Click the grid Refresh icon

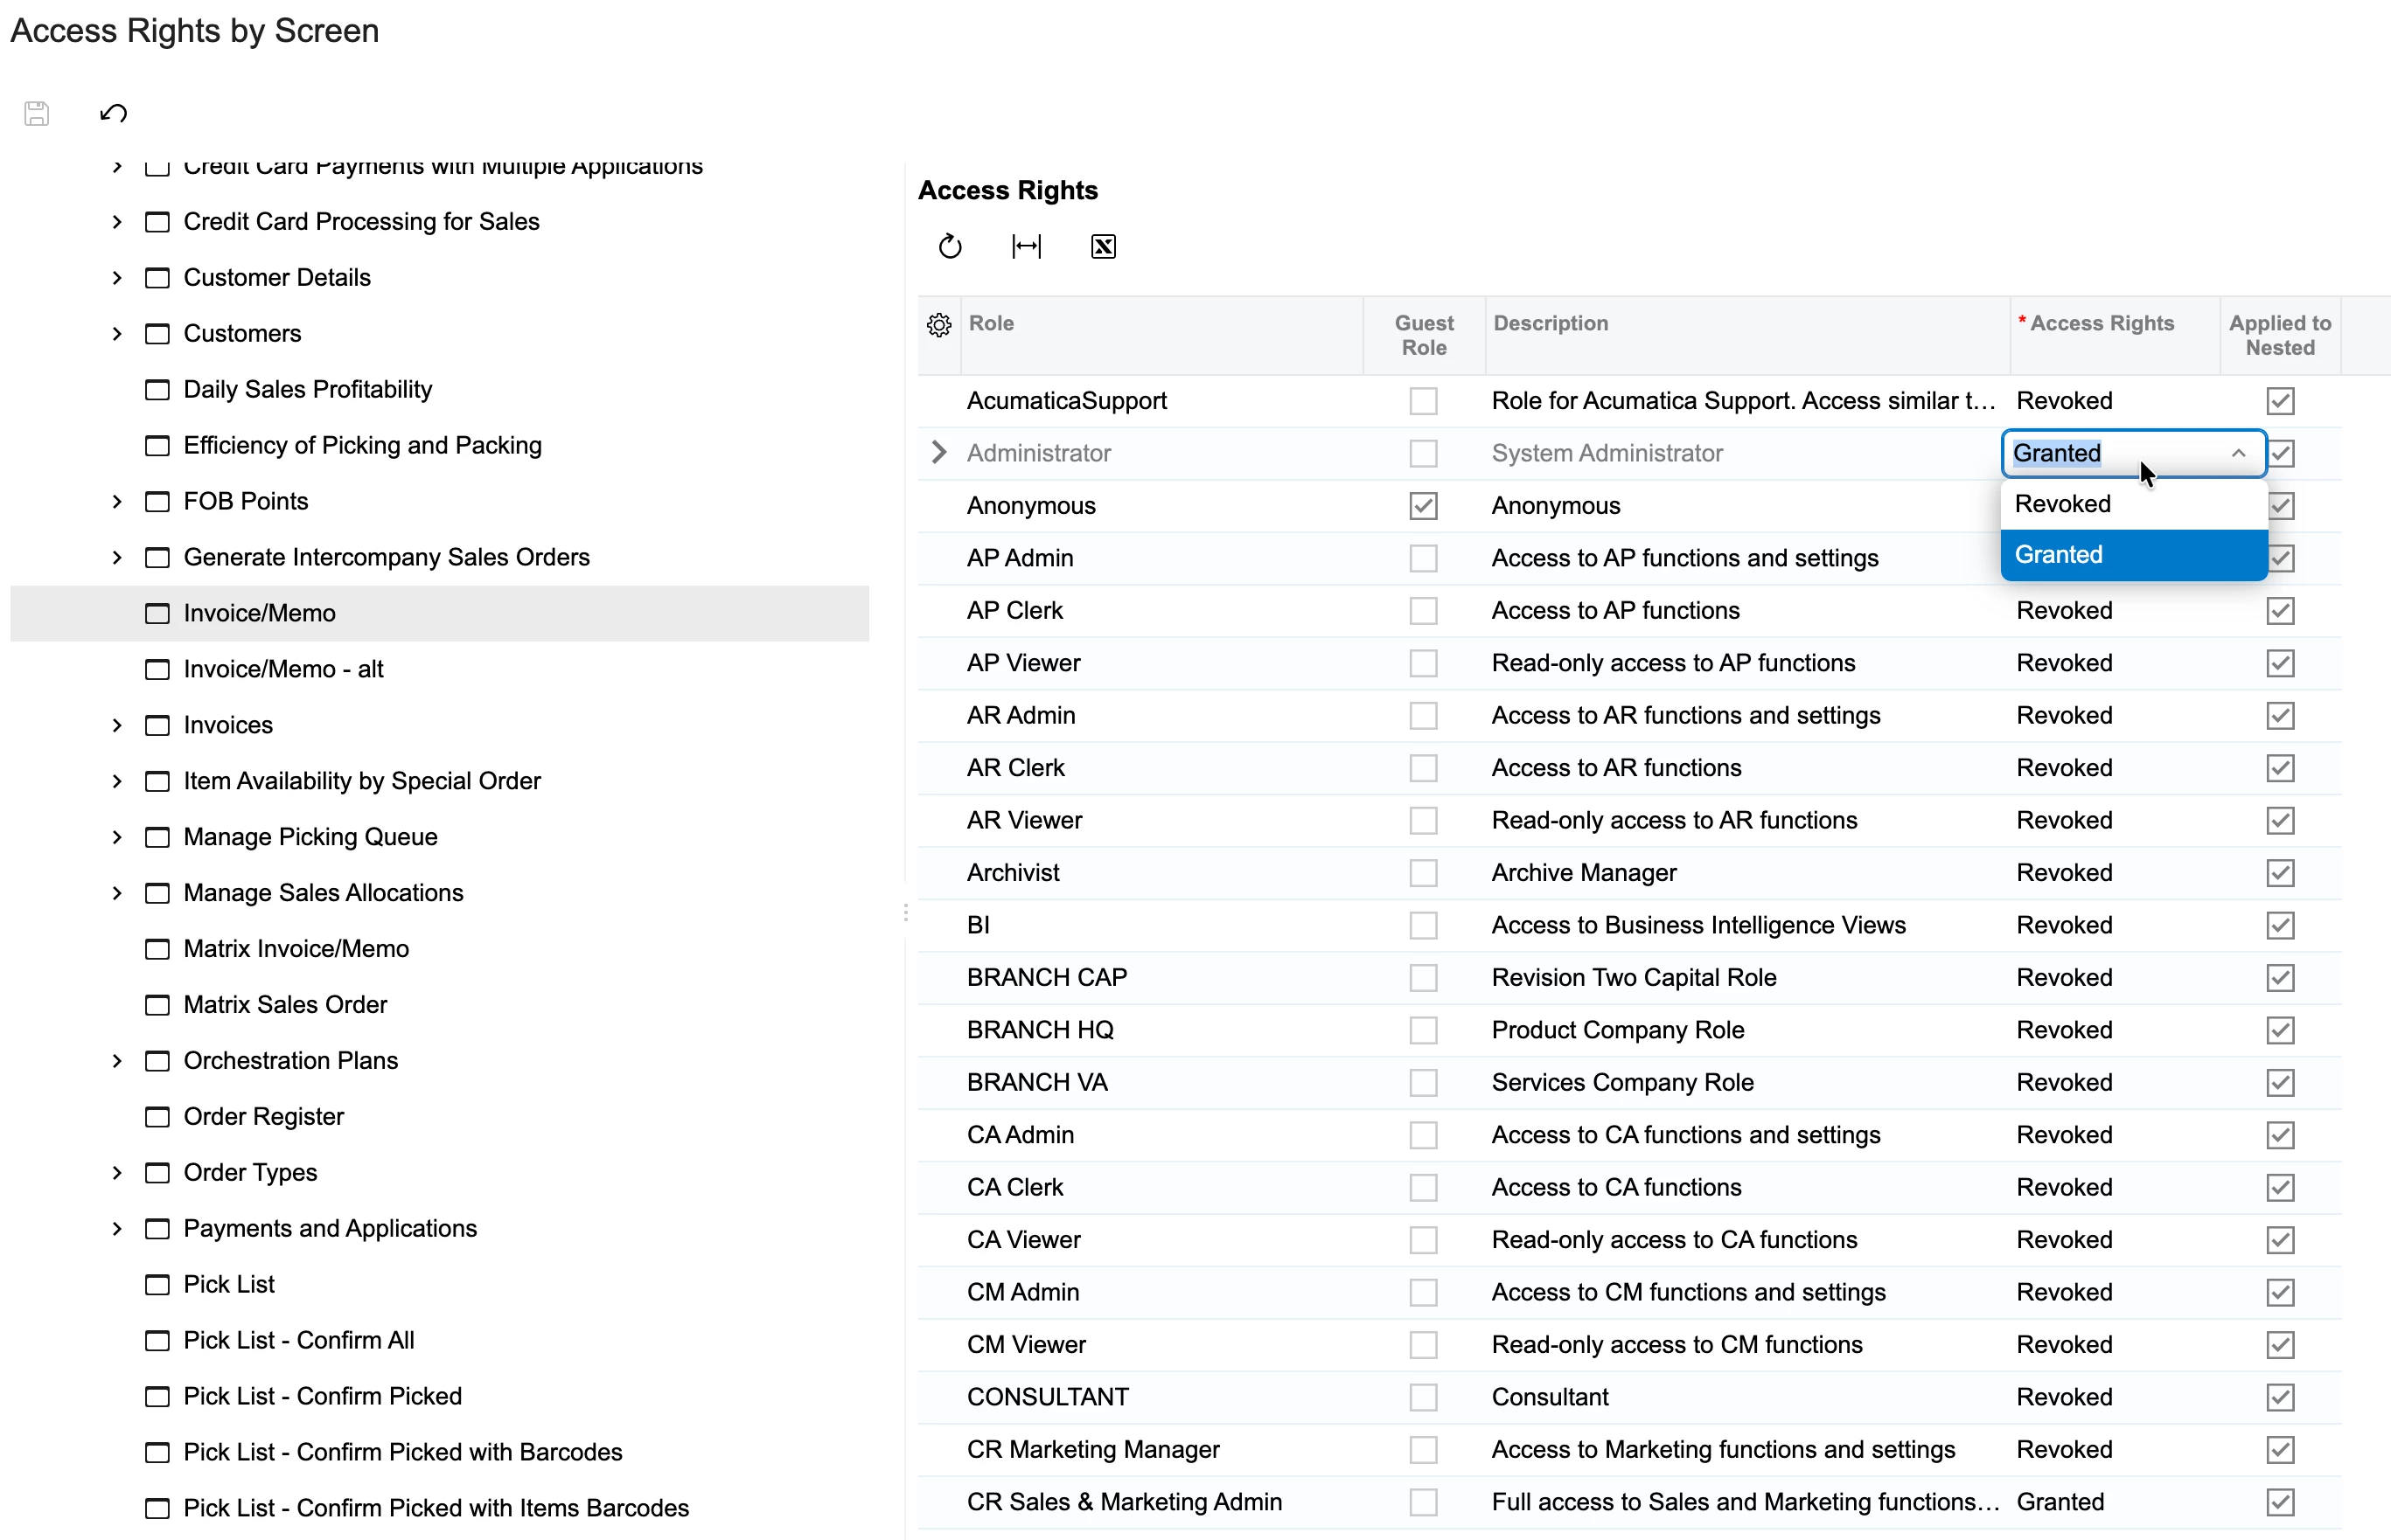pyautogui.click(x=950, y=246)
